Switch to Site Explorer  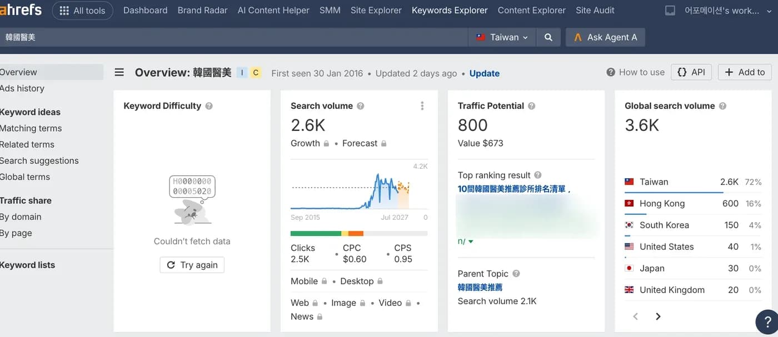376,10
